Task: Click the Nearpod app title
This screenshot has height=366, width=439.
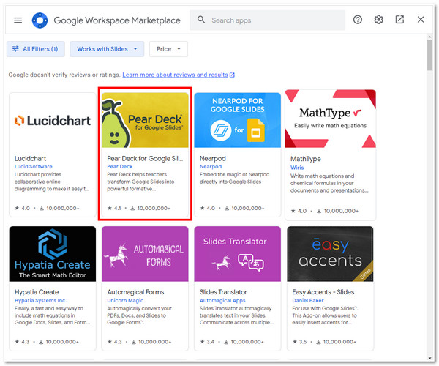Action: [212, 159]
